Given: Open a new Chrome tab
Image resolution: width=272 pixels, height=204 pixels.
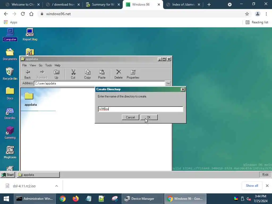Looking at the screenshot, I should click(209, 5).
